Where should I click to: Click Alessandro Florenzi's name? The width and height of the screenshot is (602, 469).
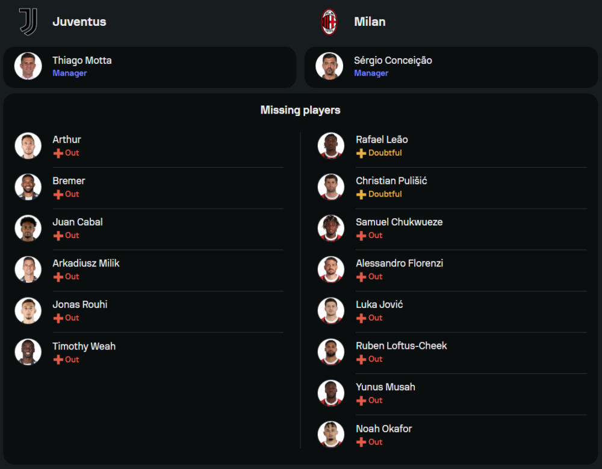point(399,263)
